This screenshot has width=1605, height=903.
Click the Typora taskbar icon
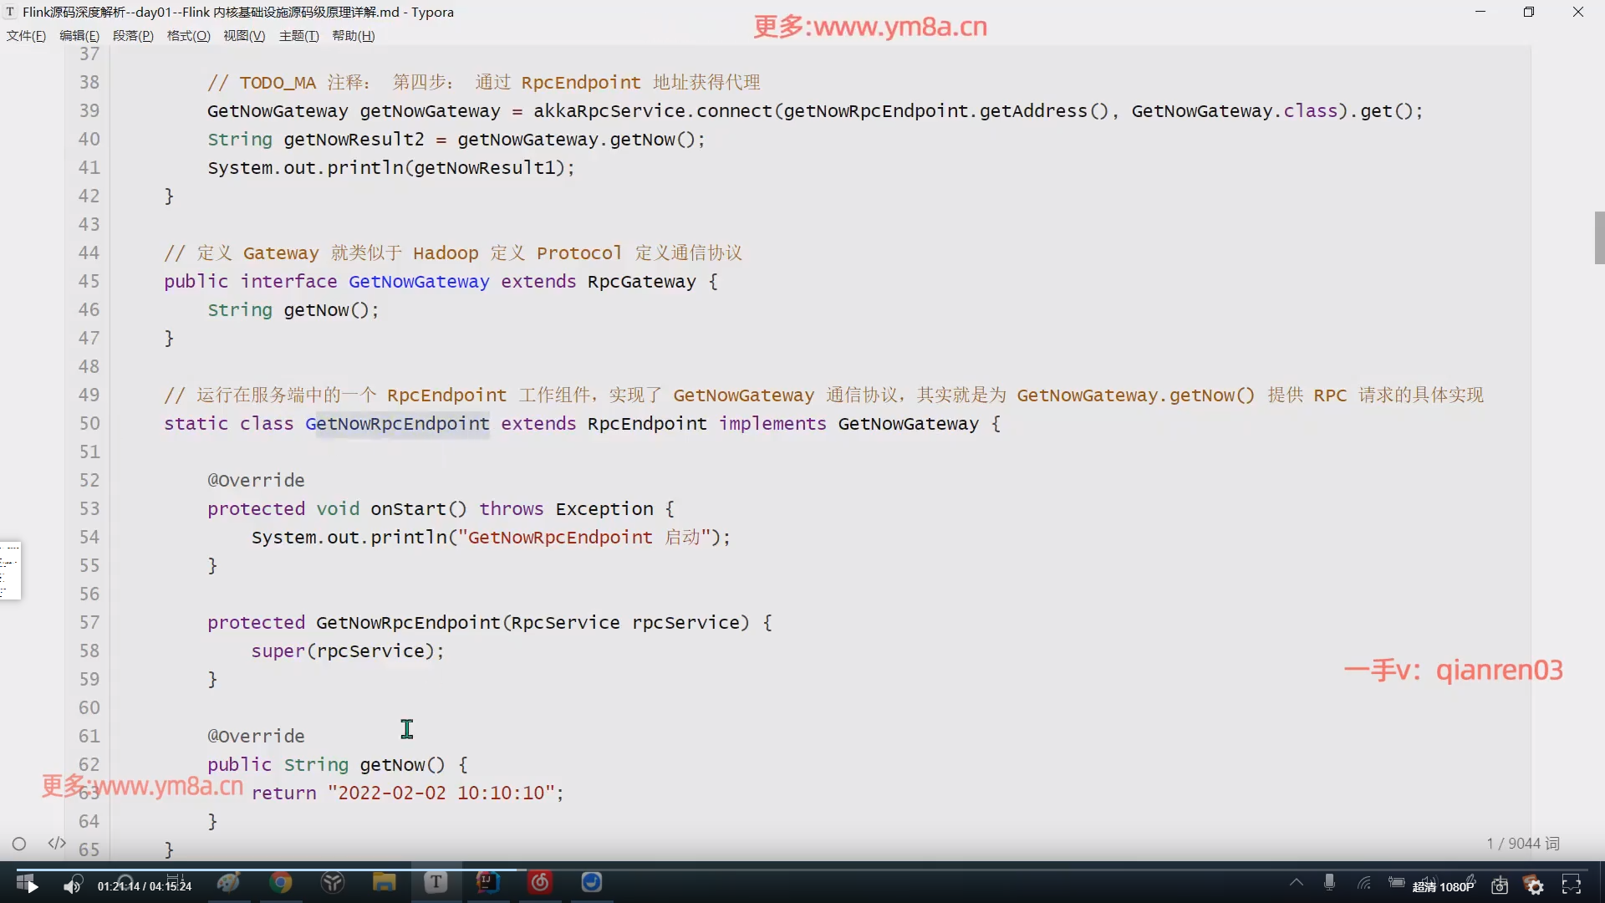pyautogui.click(x=436, y=883)
